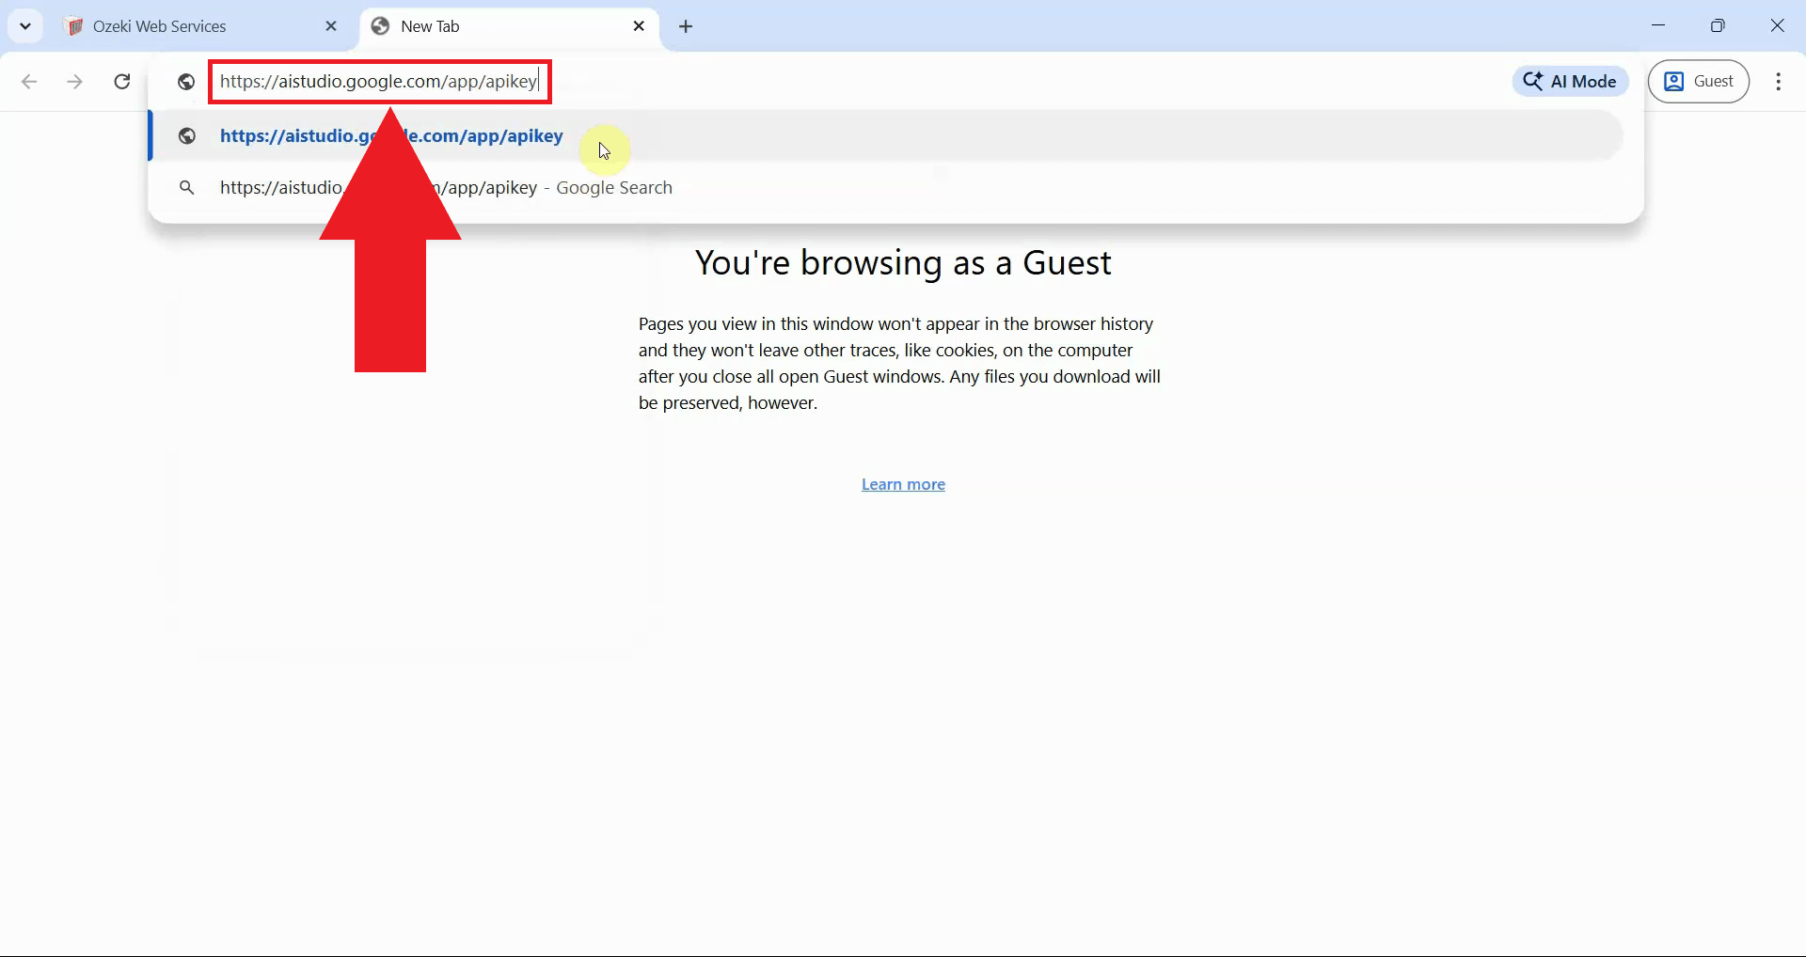Open a new tab with the plus icon

click(687, 26)
